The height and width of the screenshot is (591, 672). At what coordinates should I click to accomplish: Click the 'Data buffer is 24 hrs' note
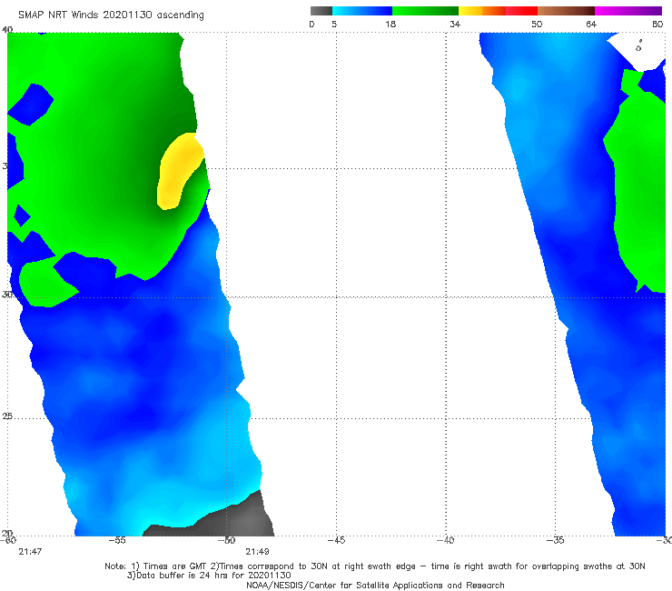[x=210, y=576]
